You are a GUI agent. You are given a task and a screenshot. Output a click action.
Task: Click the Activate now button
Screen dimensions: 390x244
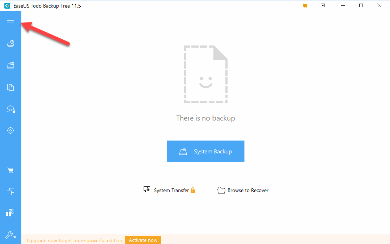coord(143,240)
